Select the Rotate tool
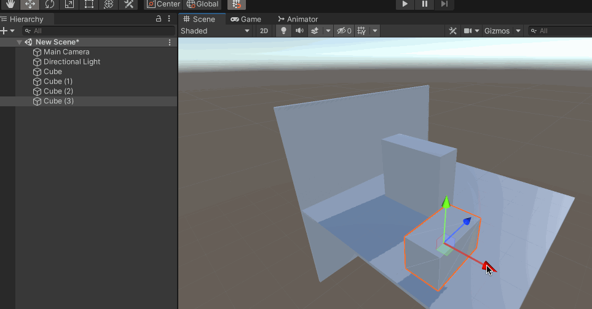Image resolution: width=592 pixels, height=309 pixels. pyautogui.click(x=50, y=4)
